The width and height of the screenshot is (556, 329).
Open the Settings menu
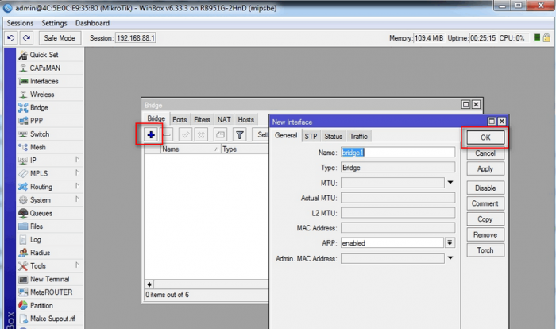click(54, 24)
